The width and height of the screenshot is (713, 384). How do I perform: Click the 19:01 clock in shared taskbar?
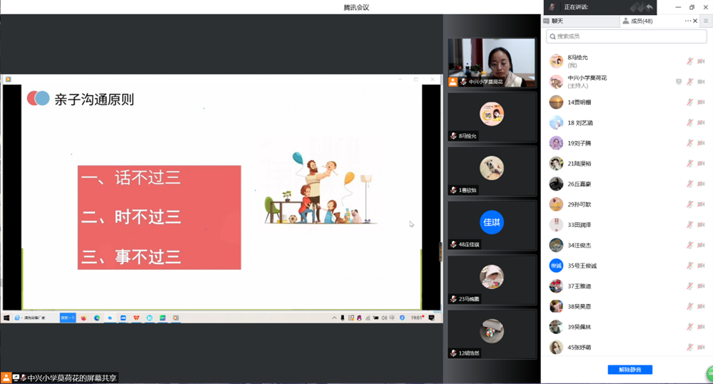click(416, 318)
